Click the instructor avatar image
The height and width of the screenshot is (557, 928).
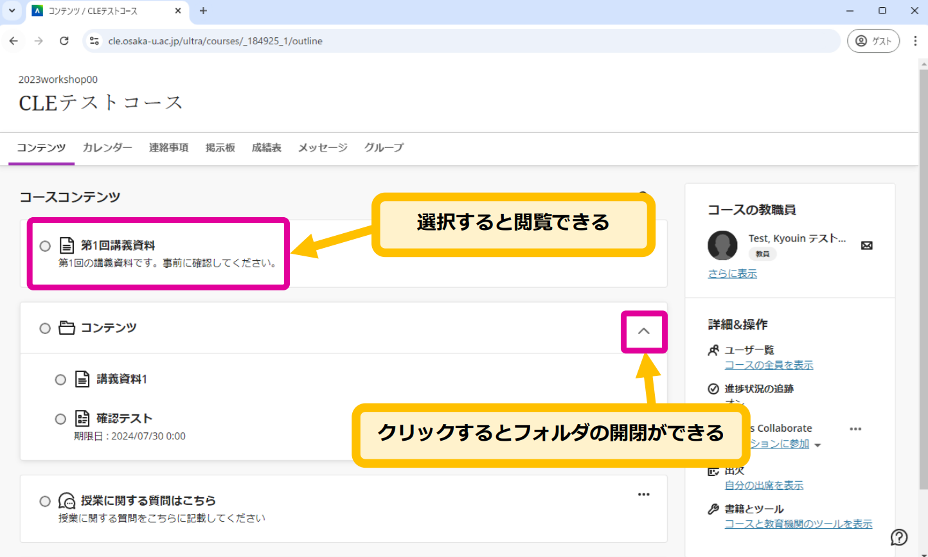[x=722, y=245]
